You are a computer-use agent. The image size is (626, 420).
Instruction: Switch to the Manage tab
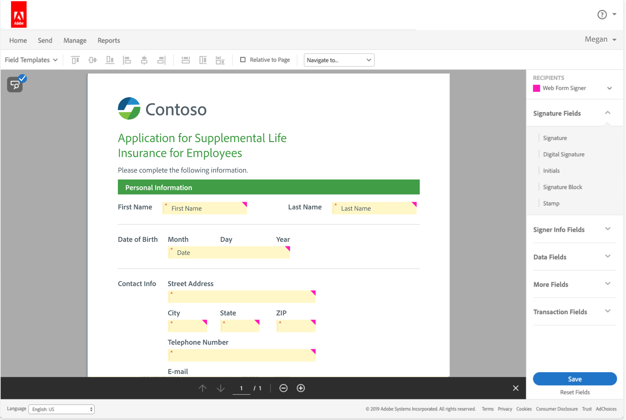tap(75, 40)
